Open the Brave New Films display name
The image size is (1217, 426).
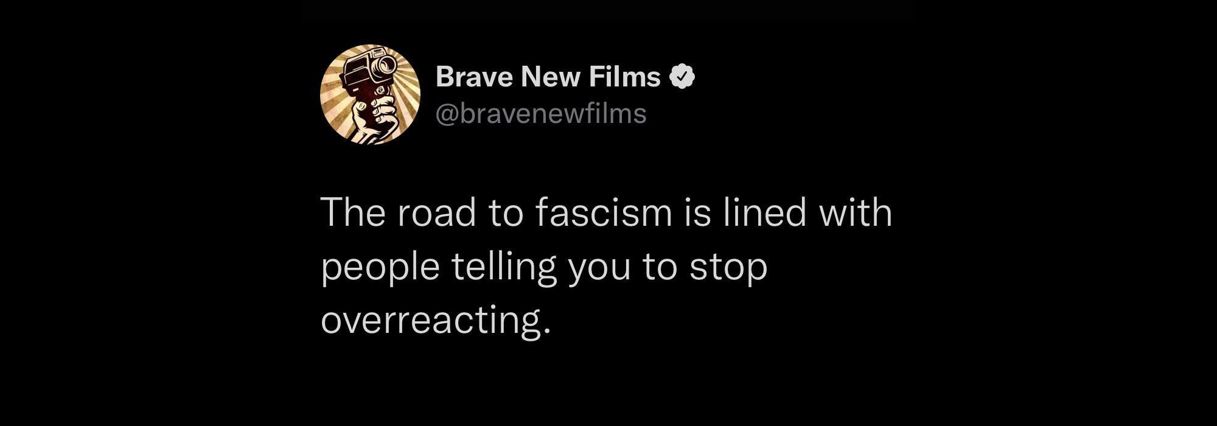548,77
